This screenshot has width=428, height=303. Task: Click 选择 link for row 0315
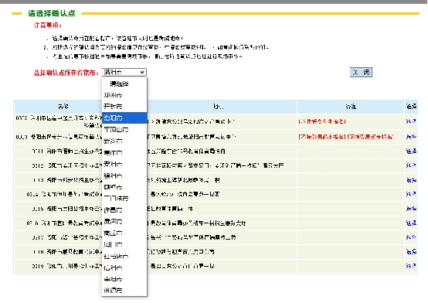(x=411, y=209)
